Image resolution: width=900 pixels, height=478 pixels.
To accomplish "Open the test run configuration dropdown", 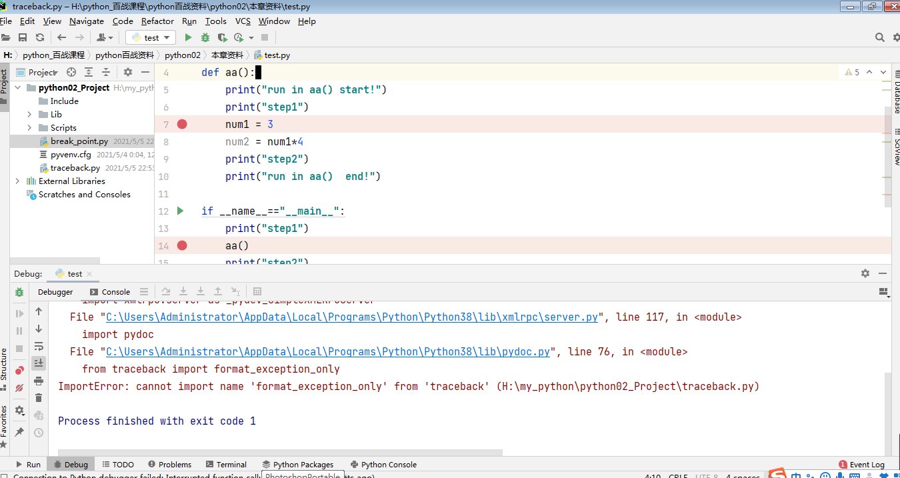I will pos(151,38).
